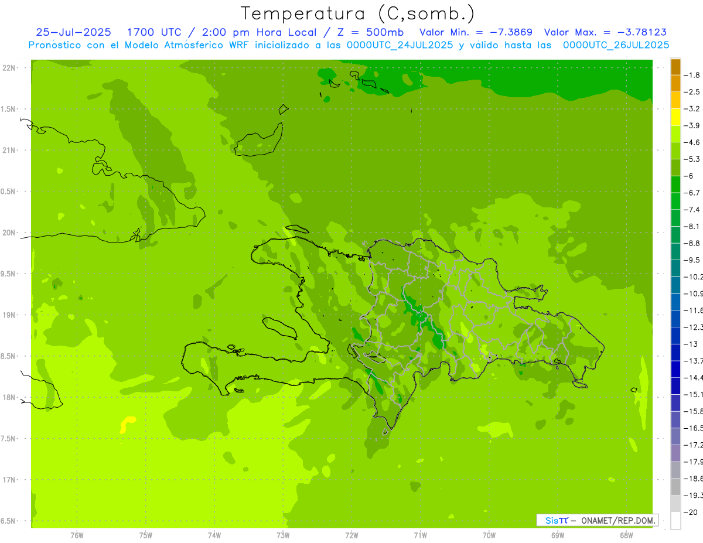Pick the legend swatch between -3.9 and -4.6
This screenshot has height=543, width=703.
675,134
